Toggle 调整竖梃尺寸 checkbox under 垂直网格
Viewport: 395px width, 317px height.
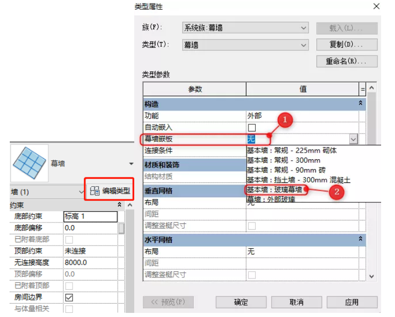point(252,226)
